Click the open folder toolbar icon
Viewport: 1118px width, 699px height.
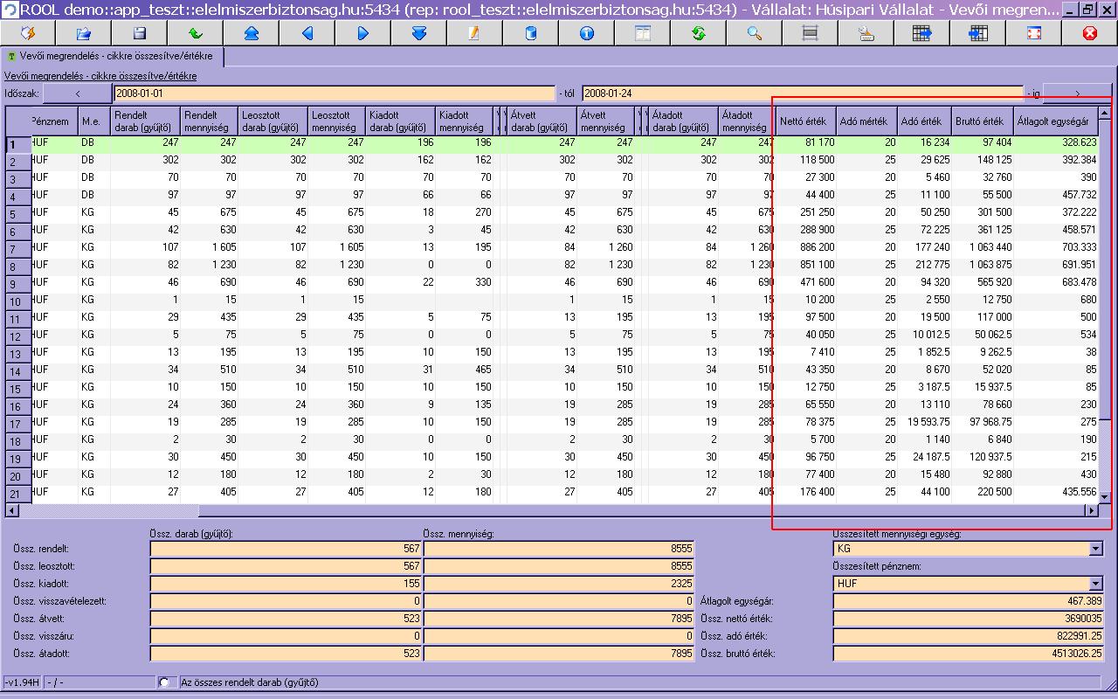84,33
